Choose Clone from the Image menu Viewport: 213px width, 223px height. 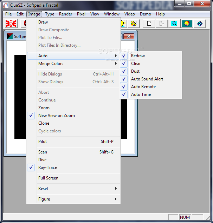[73, 123]
